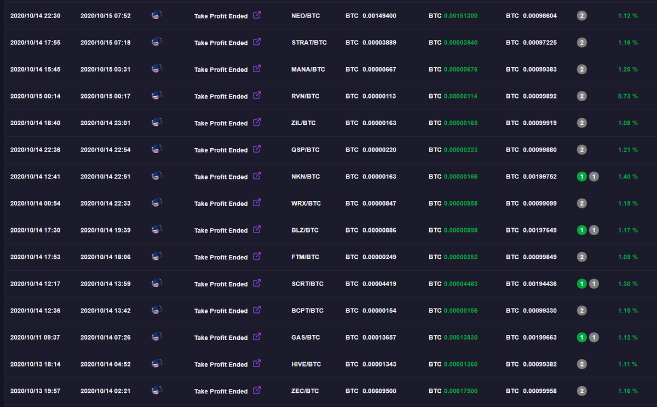Open external link icon in BLZ/BTC row

[x=257, y=230]
